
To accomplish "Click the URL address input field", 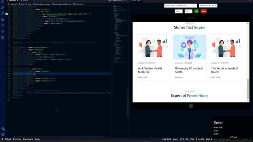I will 181,6.
